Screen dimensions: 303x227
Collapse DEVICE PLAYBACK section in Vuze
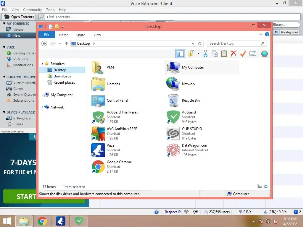tap(4, 112)
